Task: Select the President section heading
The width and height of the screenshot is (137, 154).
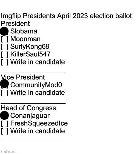Action: [x=15, y=24]
